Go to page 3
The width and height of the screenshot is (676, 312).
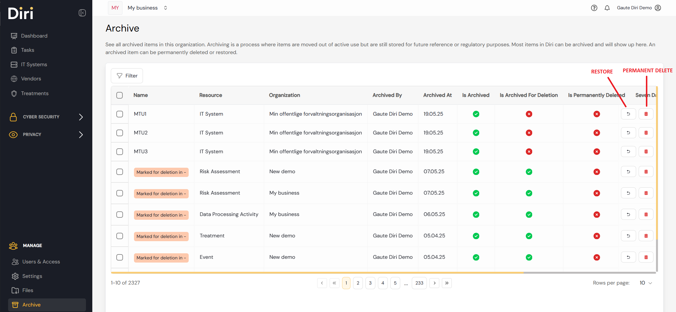(x=370, y=283)
